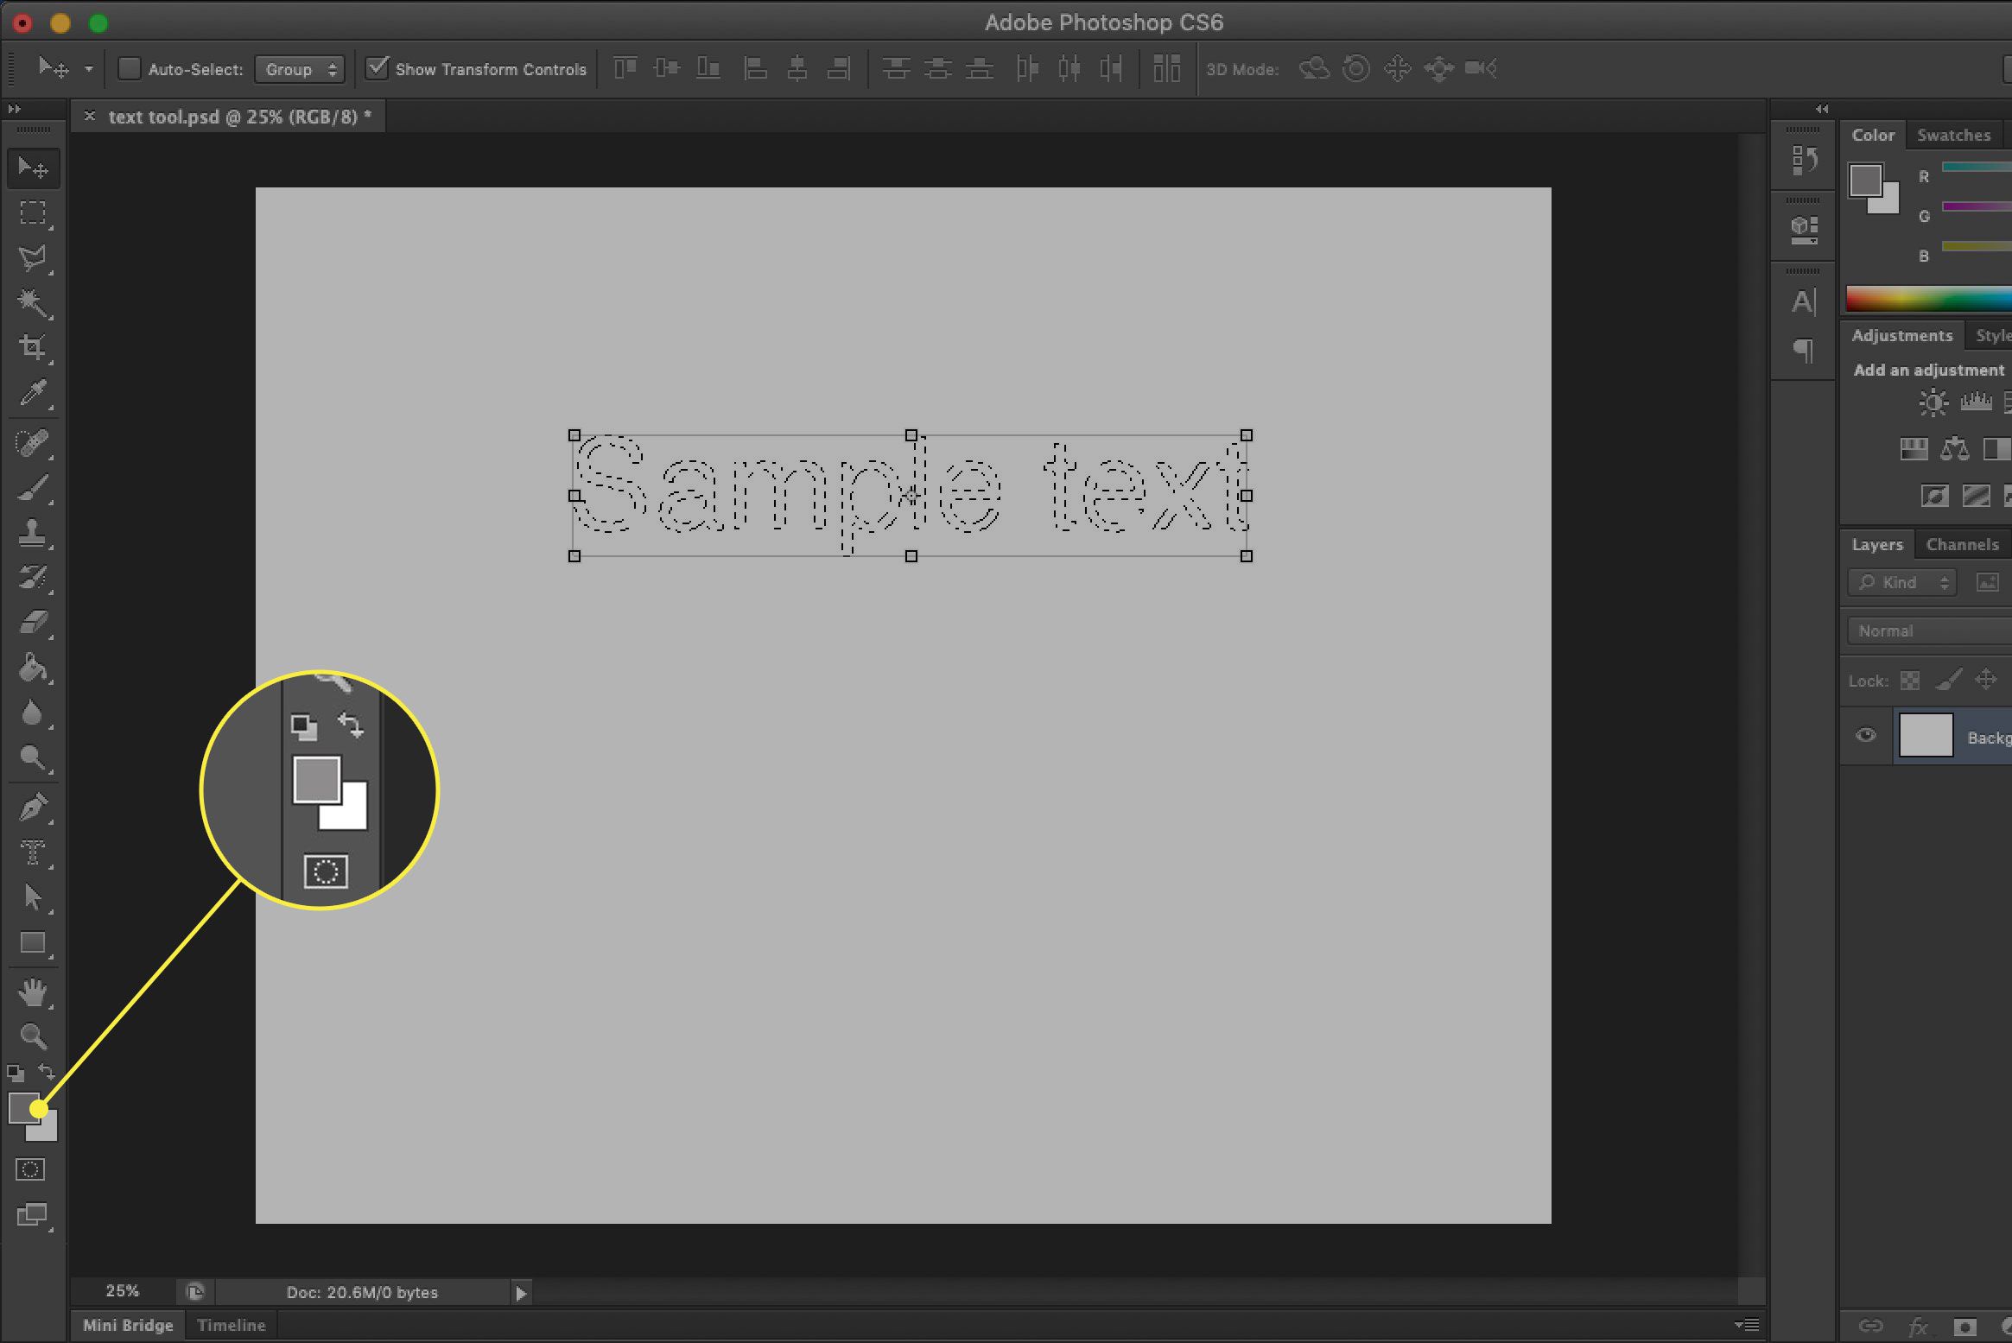This screenshot has height=1343, width=2012.
Task: Select the Blur tool
Action: 34,713
